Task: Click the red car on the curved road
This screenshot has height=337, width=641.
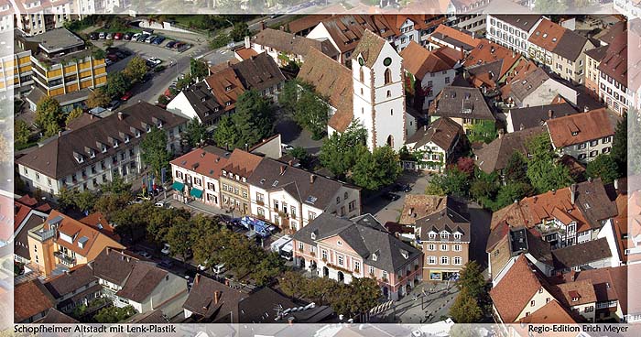Action: (126, 96)
